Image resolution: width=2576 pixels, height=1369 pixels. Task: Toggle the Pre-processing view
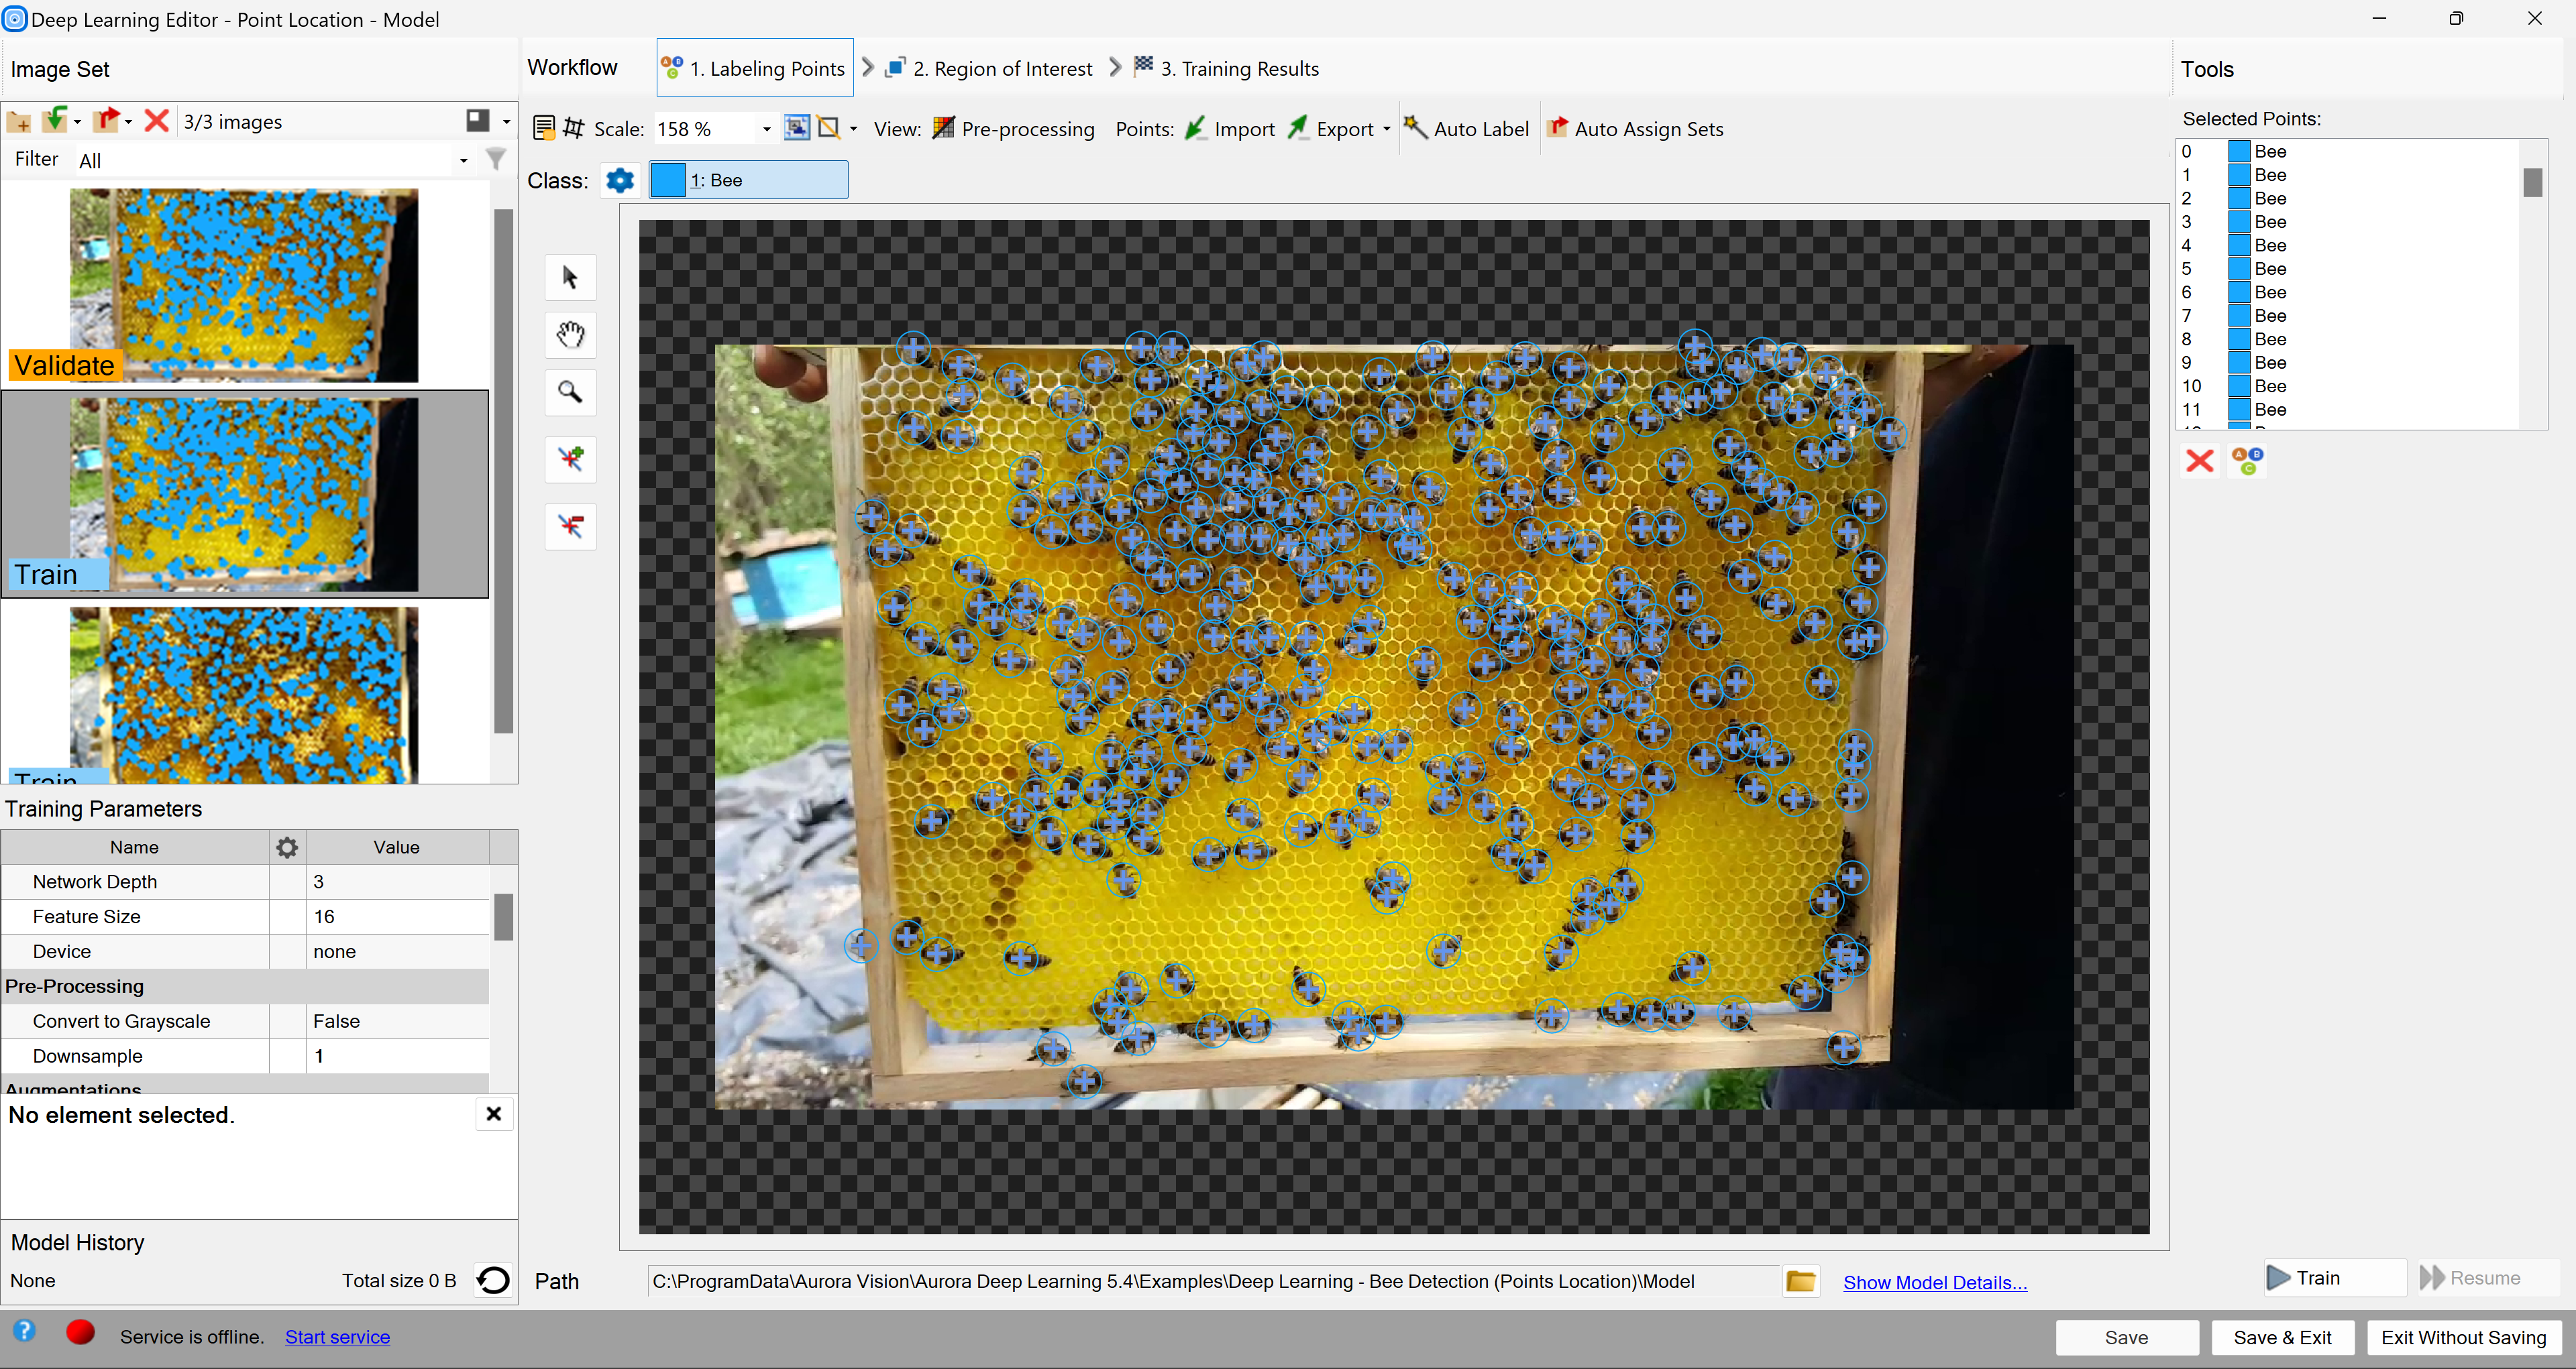tap(1014, 128)
